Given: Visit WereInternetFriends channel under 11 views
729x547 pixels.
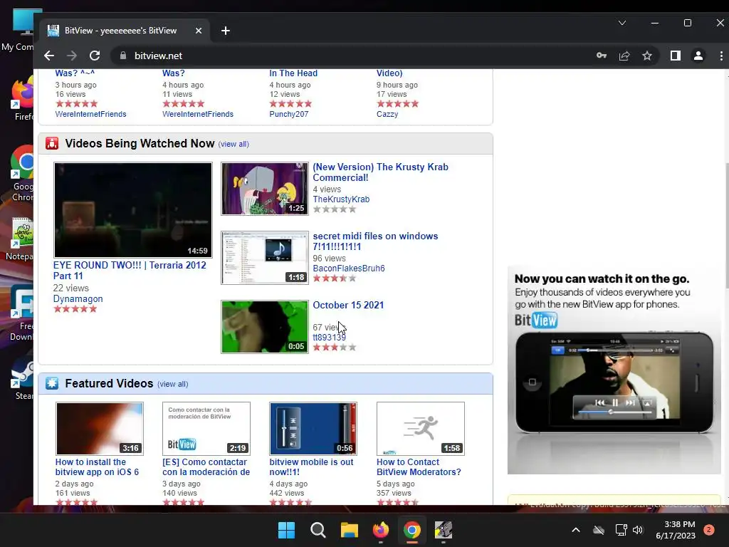Looking at the screenshot, I should pyautogui.click(x=198, y=114).
